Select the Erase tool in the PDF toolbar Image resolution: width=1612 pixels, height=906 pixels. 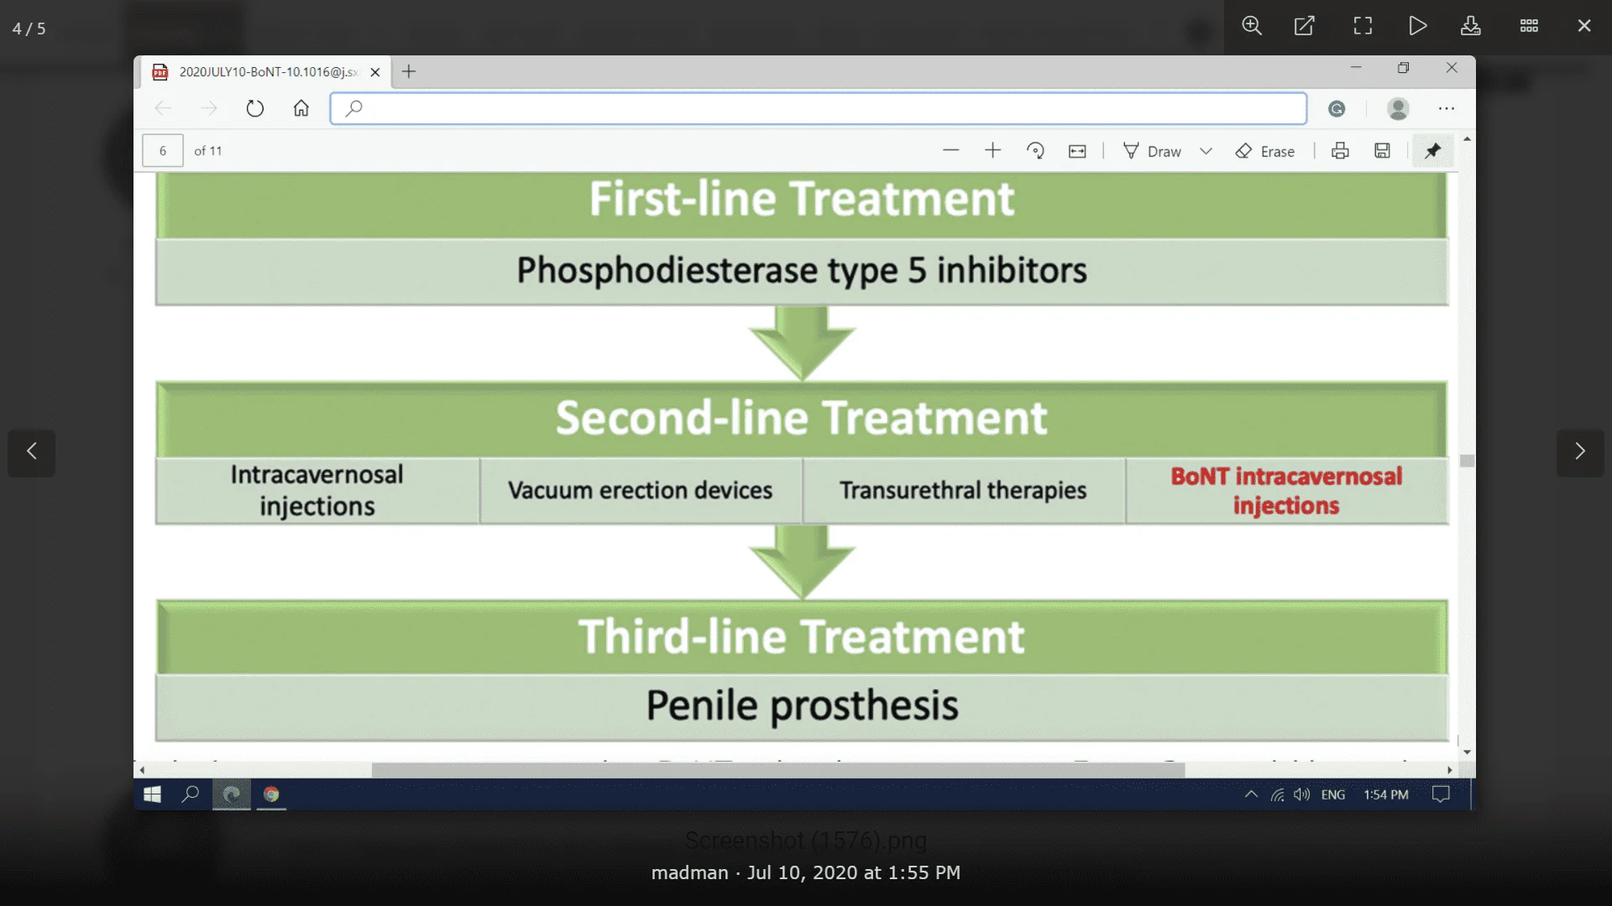(x=1265, y=151)
